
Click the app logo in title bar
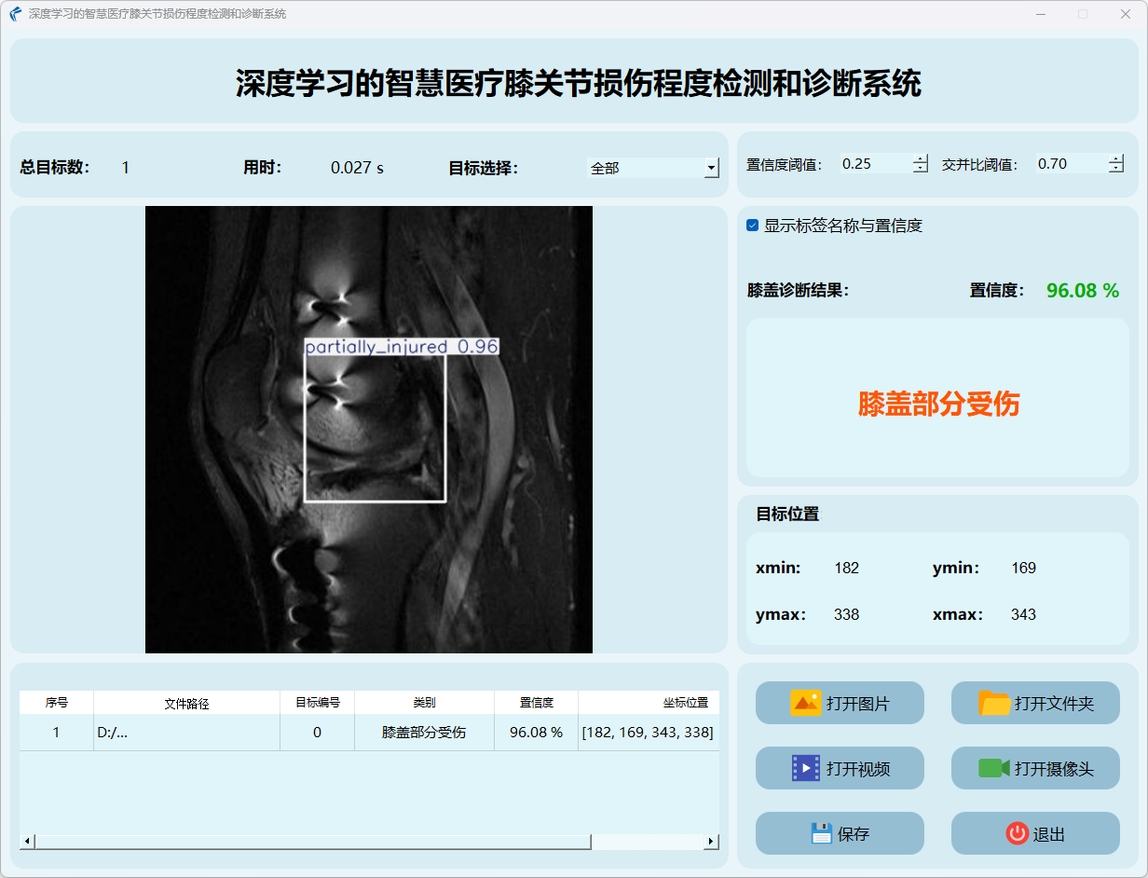point(16,14)
